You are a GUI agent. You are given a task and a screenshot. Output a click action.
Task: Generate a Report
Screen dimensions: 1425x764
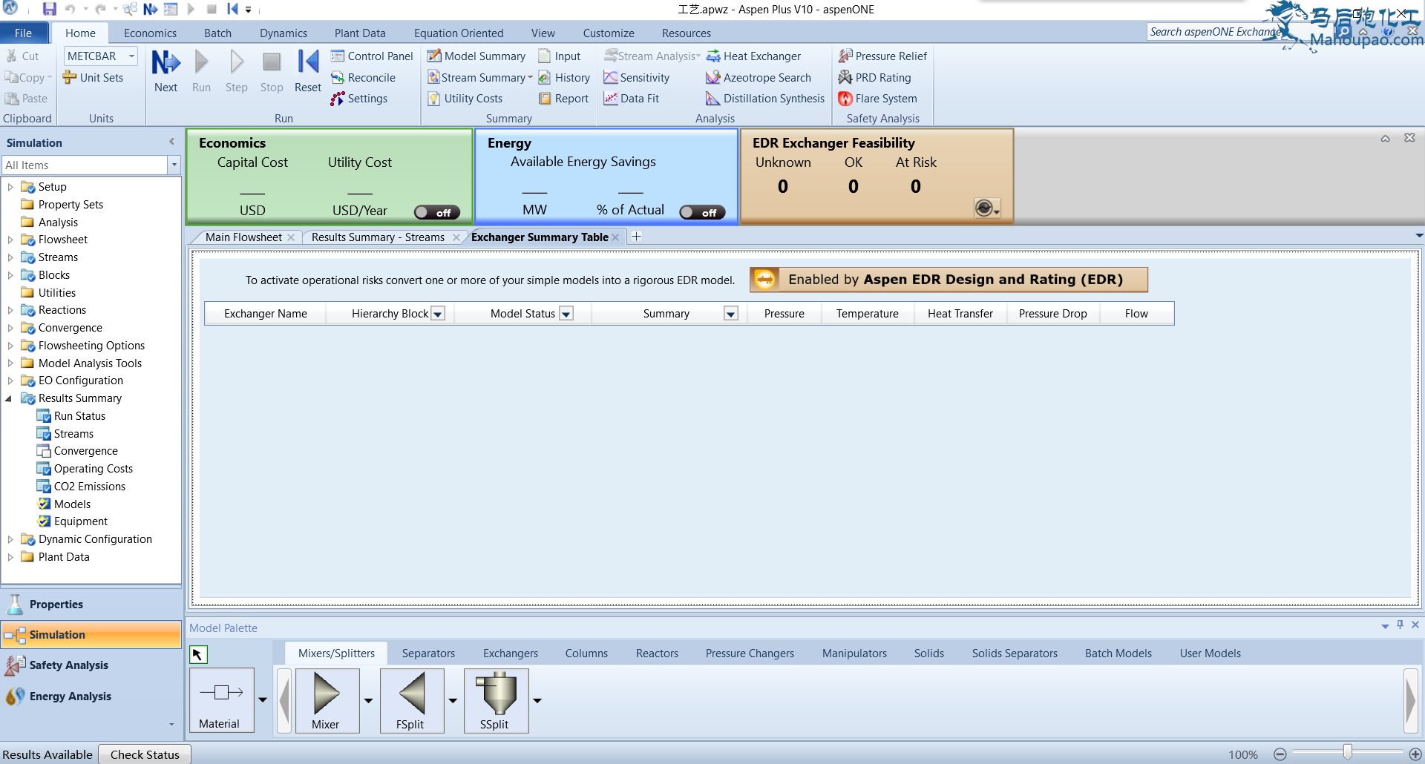point(563,99)
